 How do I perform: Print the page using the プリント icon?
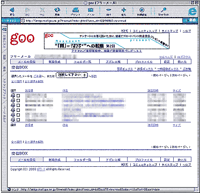point(75,11)
